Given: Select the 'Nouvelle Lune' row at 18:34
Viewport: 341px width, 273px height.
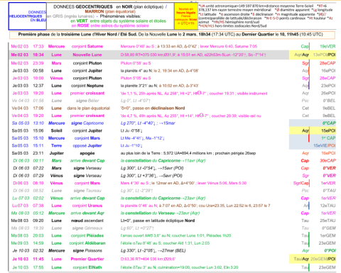Looking at the screenshot, I should coord(172,55).
